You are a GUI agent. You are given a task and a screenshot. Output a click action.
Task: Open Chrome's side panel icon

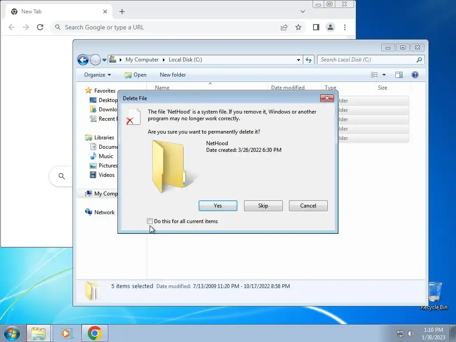click(x=316, y=27)
